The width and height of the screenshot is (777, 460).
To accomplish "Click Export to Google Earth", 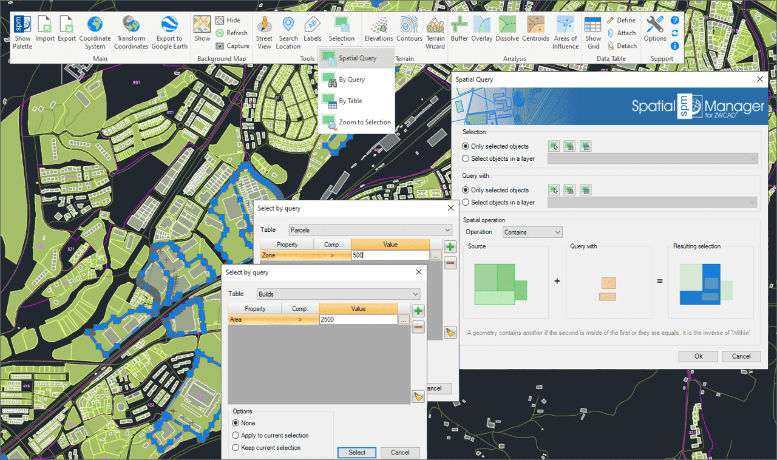I will coord(169,33).
